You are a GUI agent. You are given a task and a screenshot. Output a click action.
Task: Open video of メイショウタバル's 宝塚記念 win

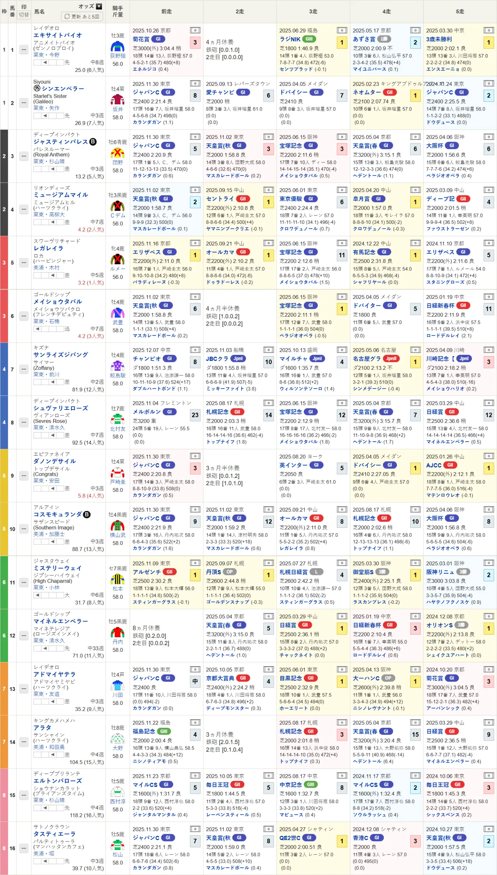tap(342, 297)
